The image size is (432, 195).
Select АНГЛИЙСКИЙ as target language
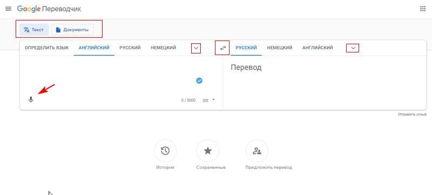click(318, 48)
